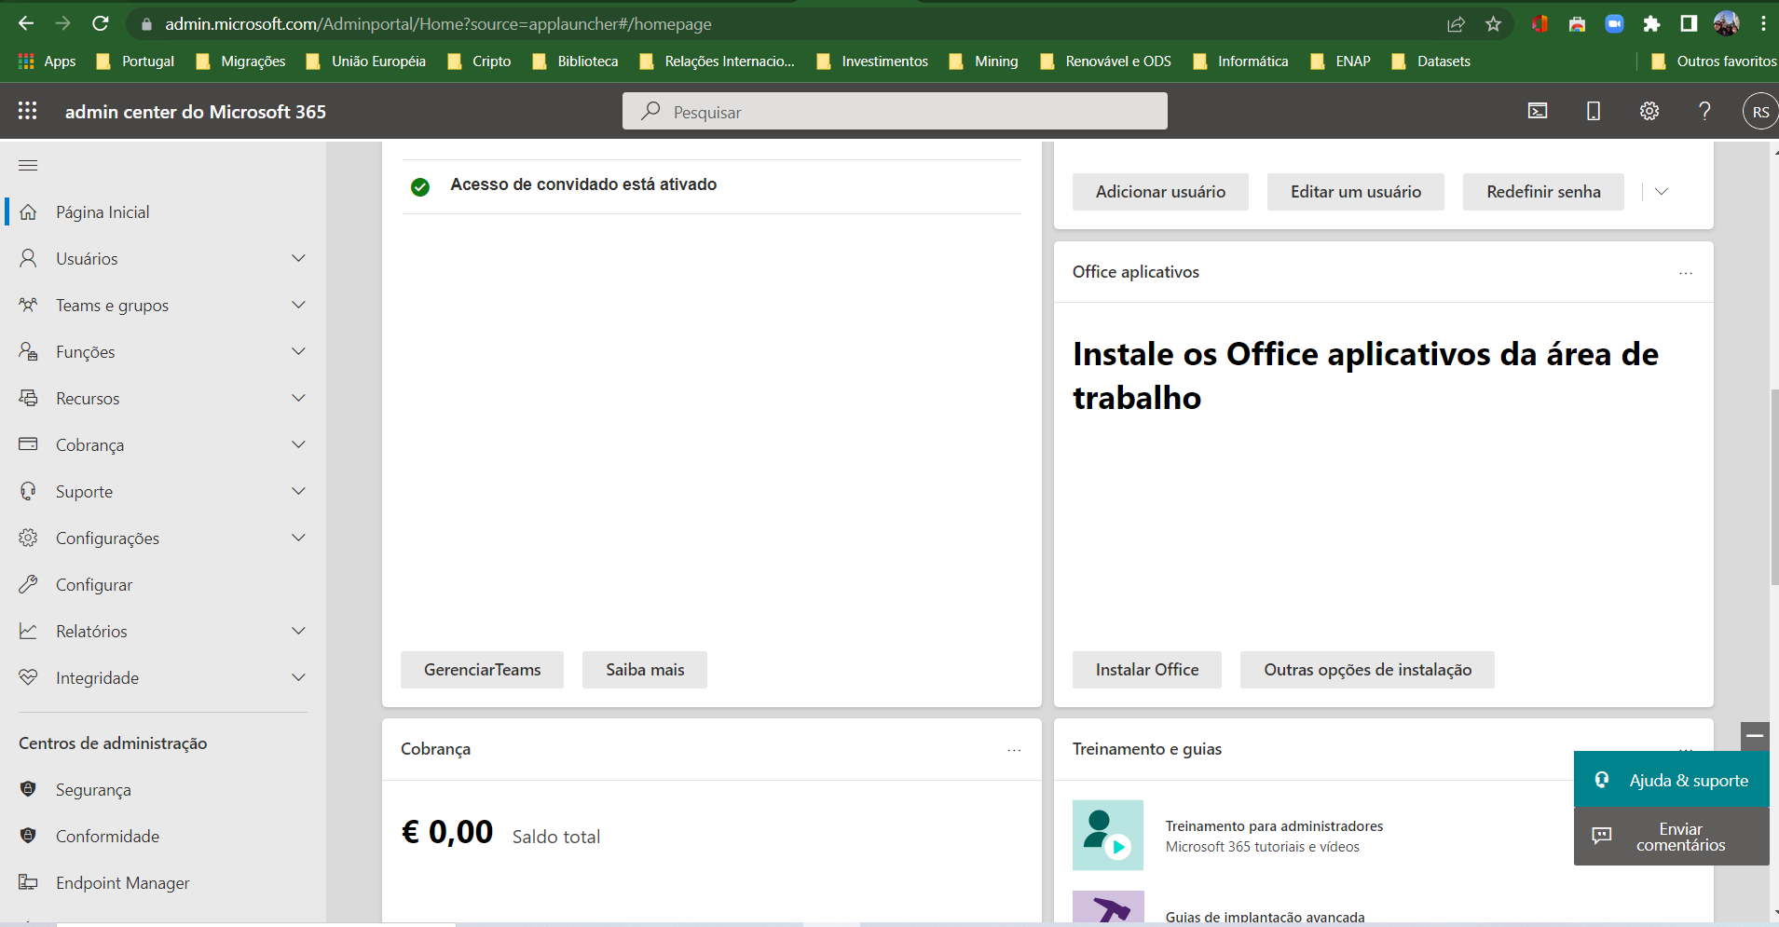Click the Recursos printer icon
This screenshot has width=1779, height=927.
click(x=28, y=398)
